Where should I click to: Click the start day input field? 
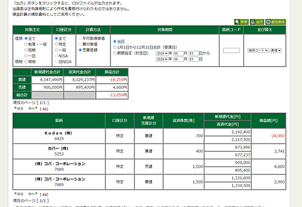click(x=194, y=54)
